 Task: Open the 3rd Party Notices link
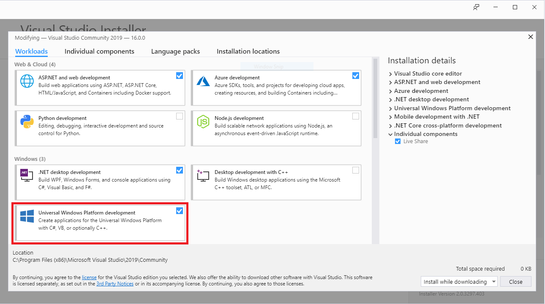tap(115, 284)
